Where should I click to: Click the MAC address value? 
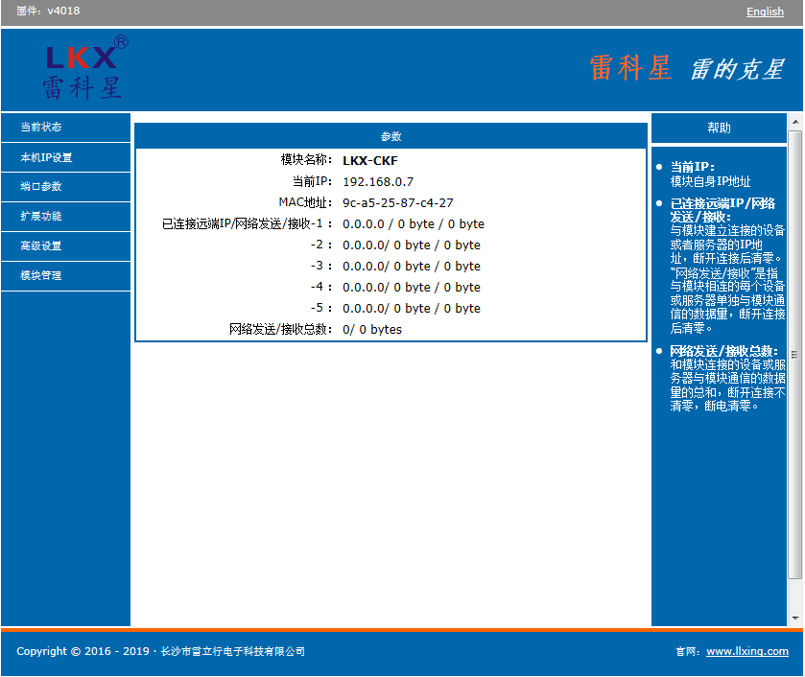[398, 202]
